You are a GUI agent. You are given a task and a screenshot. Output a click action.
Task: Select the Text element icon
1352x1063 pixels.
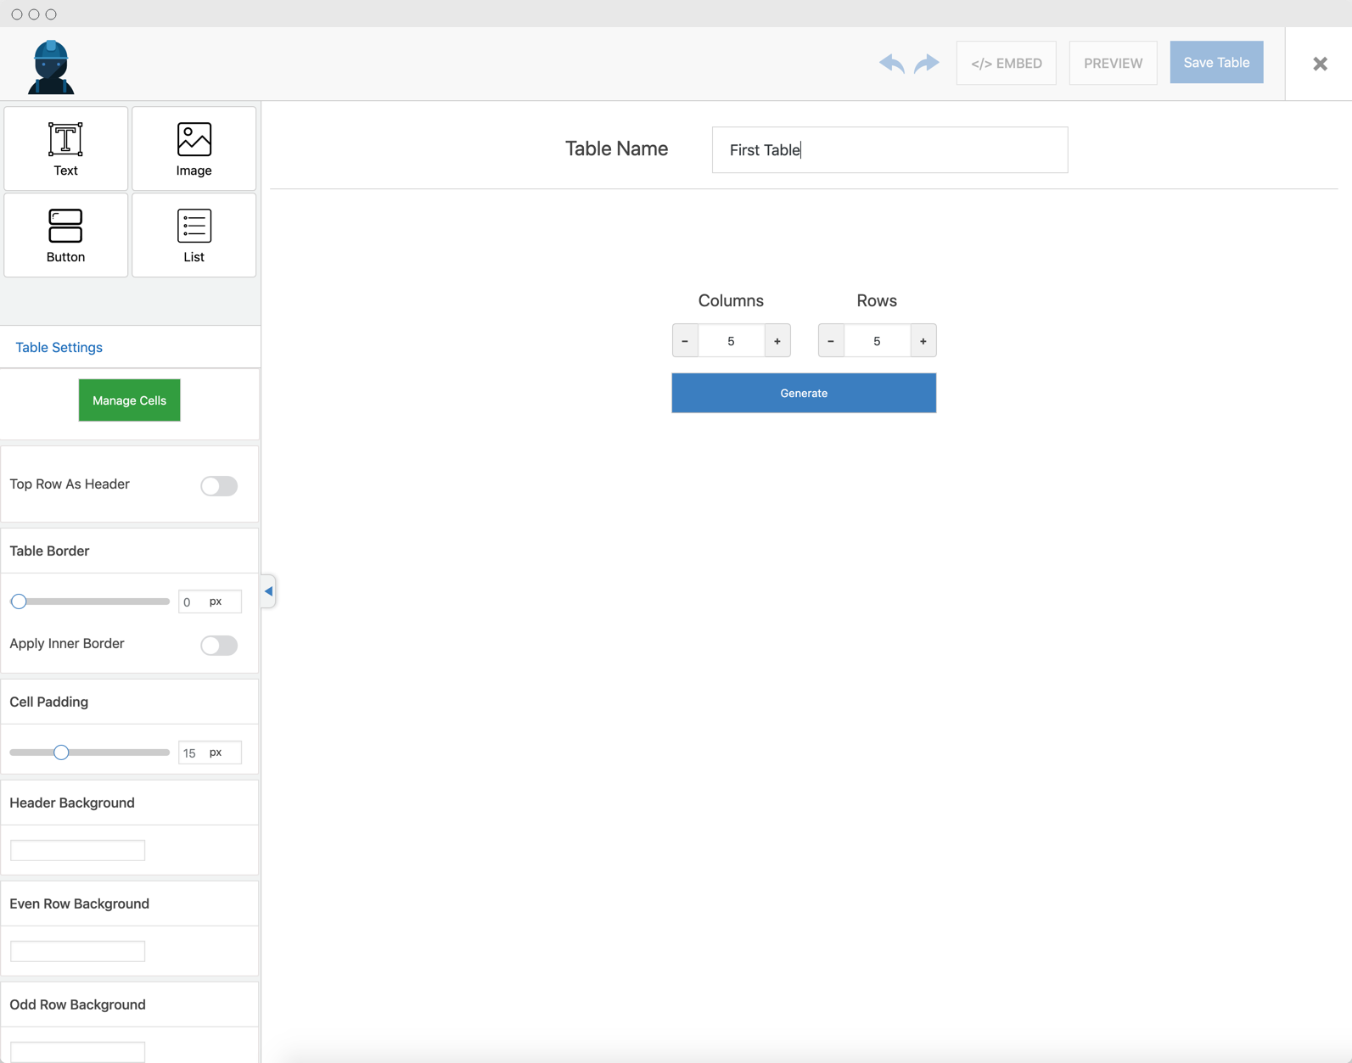click(65, 148)
